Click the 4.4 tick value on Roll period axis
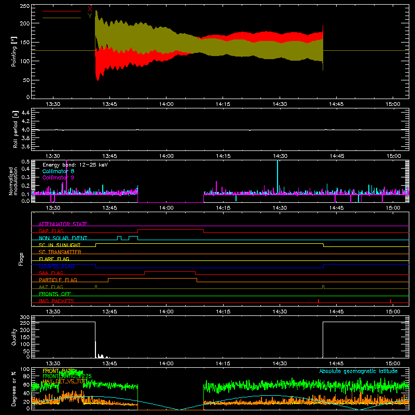This screenshot has height=415, width=415. pyautogui.click(x=25, y=113)
